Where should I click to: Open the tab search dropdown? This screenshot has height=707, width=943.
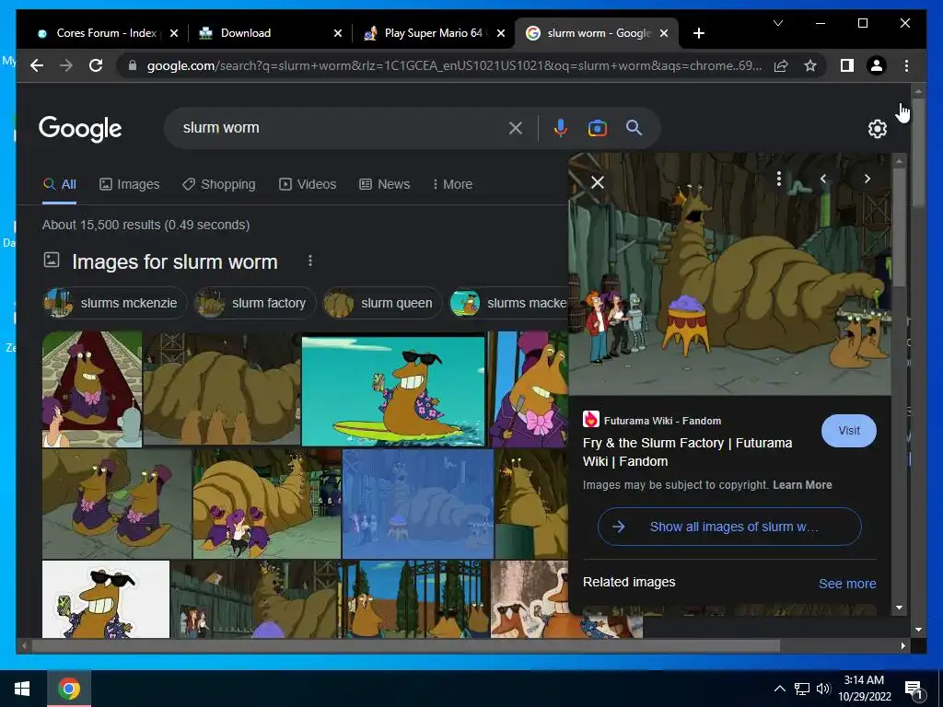click(777, 23)
